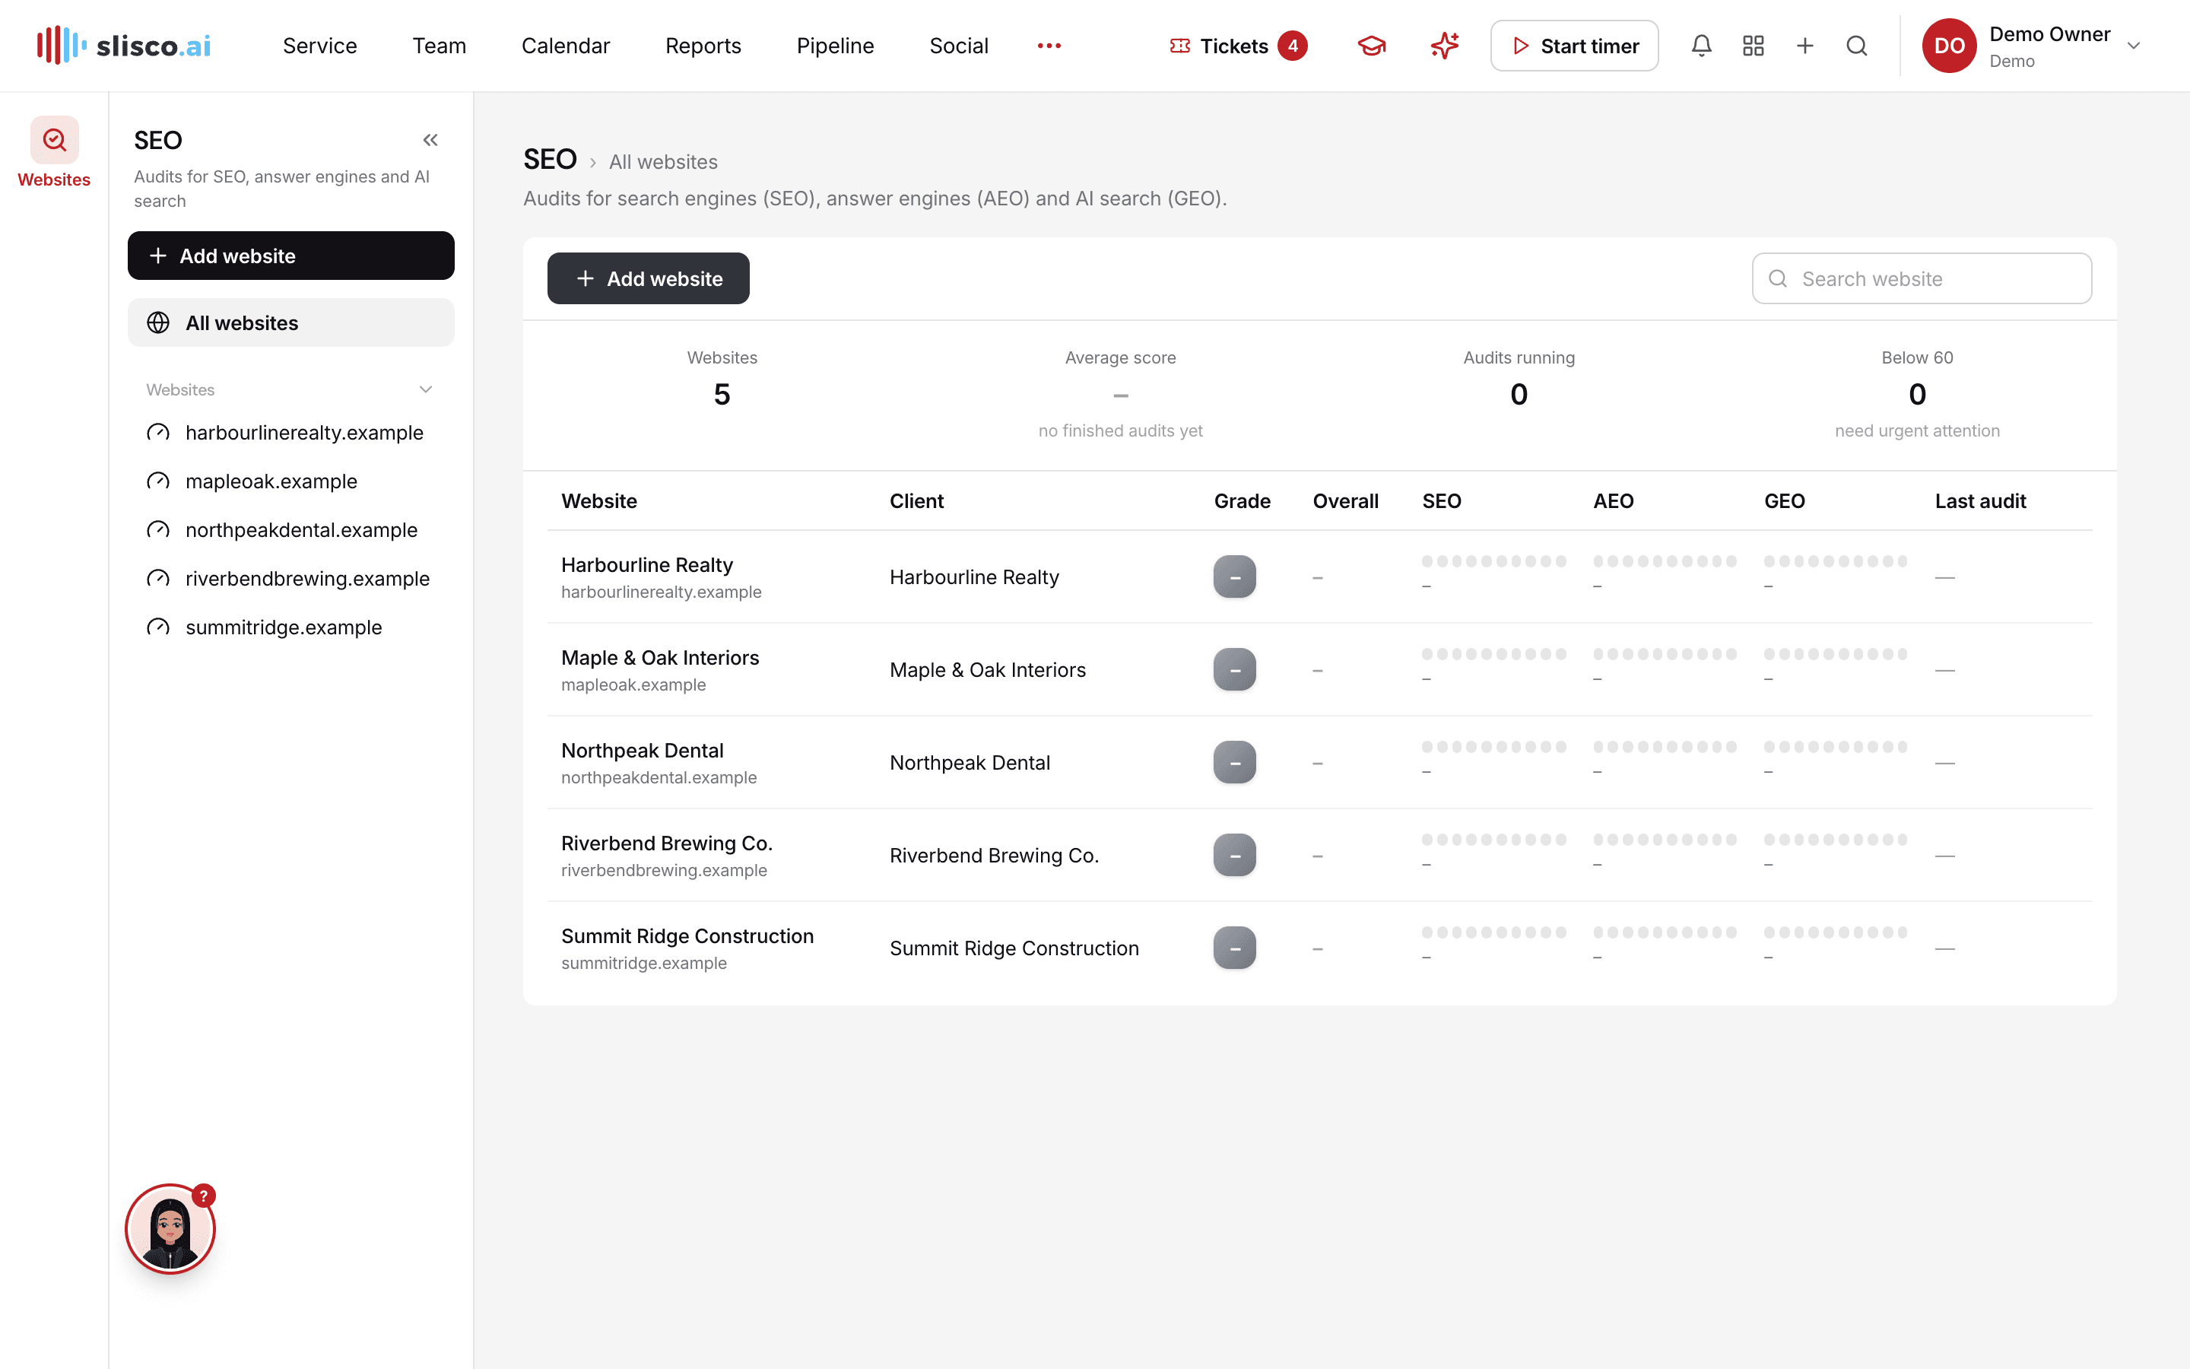Click the plus quick-add icon in header
This screenshot has width=2190, height=1369.
point(1804,46)
